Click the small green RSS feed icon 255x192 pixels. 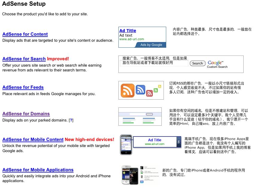pyautogui.click(x=156, y=90)
